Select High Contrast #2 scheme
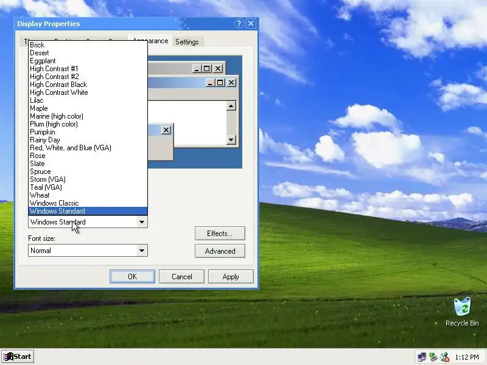This screenshot has height=365, width=487. click(88, 77)
